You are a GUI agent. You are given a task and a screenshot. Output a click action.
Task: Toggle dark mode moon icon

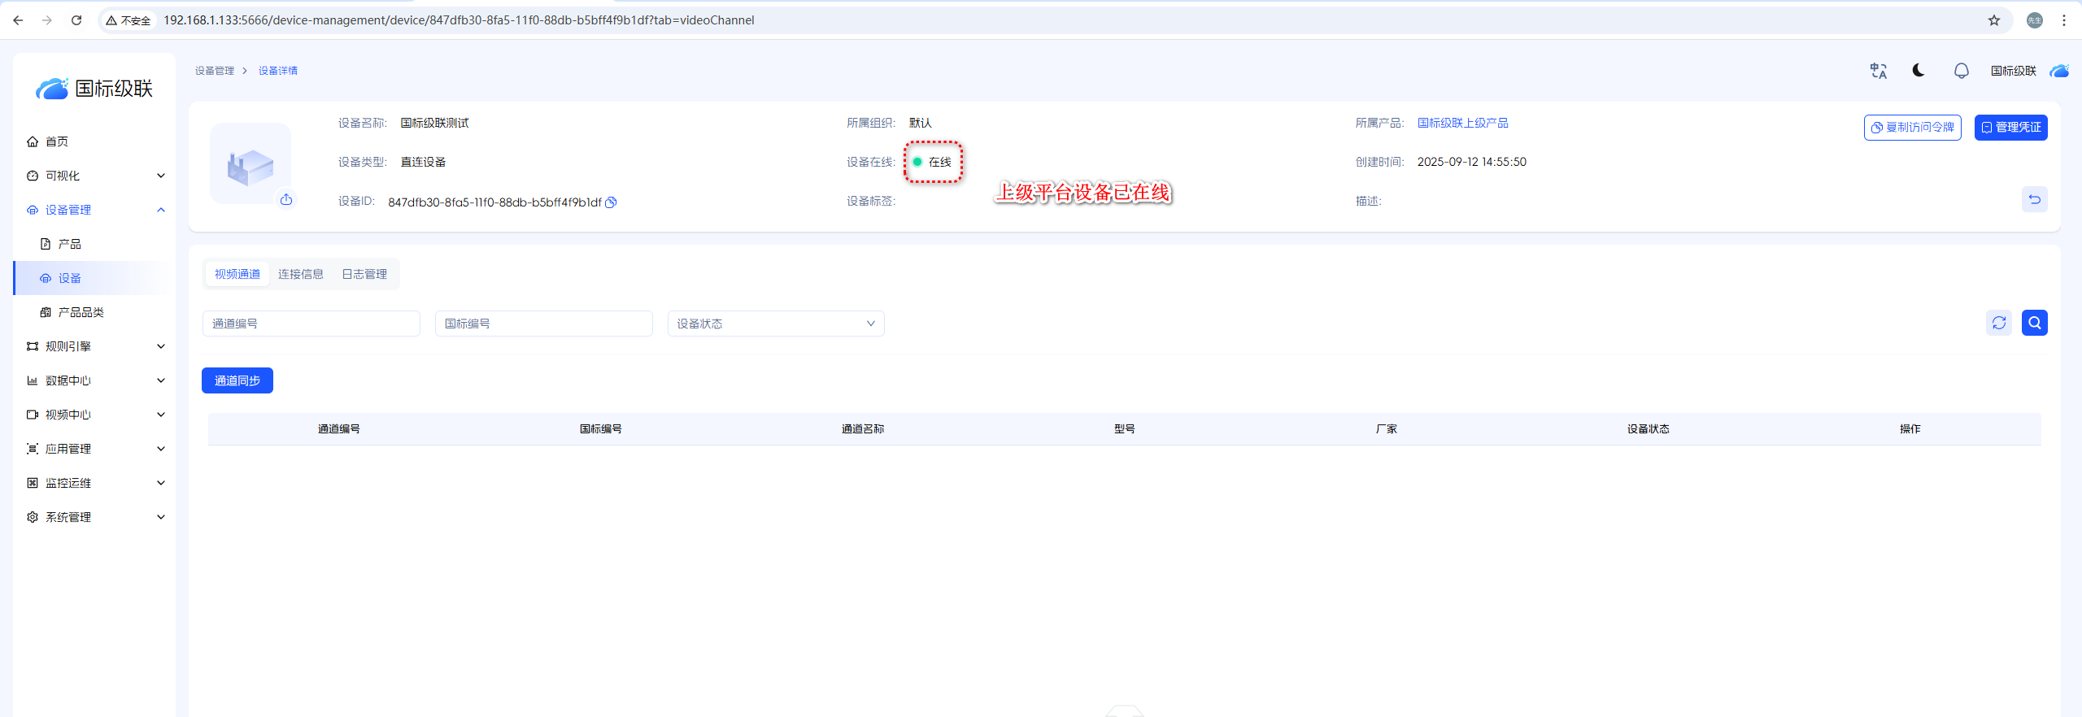[x=1919, y=71]
